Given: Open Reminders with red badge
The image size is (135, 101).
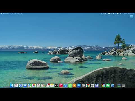Looking at the screenshot, I should tap(48, 86).
